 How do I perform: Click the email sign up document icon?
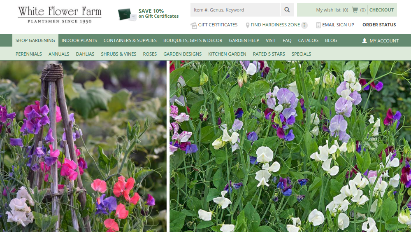point(318,25)
